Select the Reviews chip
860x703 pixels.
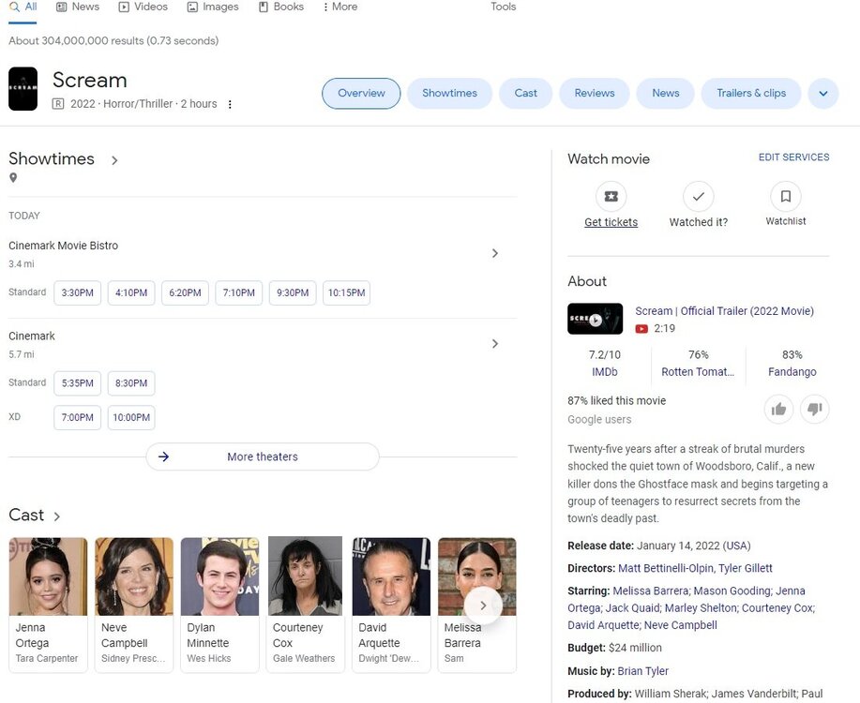595,94
